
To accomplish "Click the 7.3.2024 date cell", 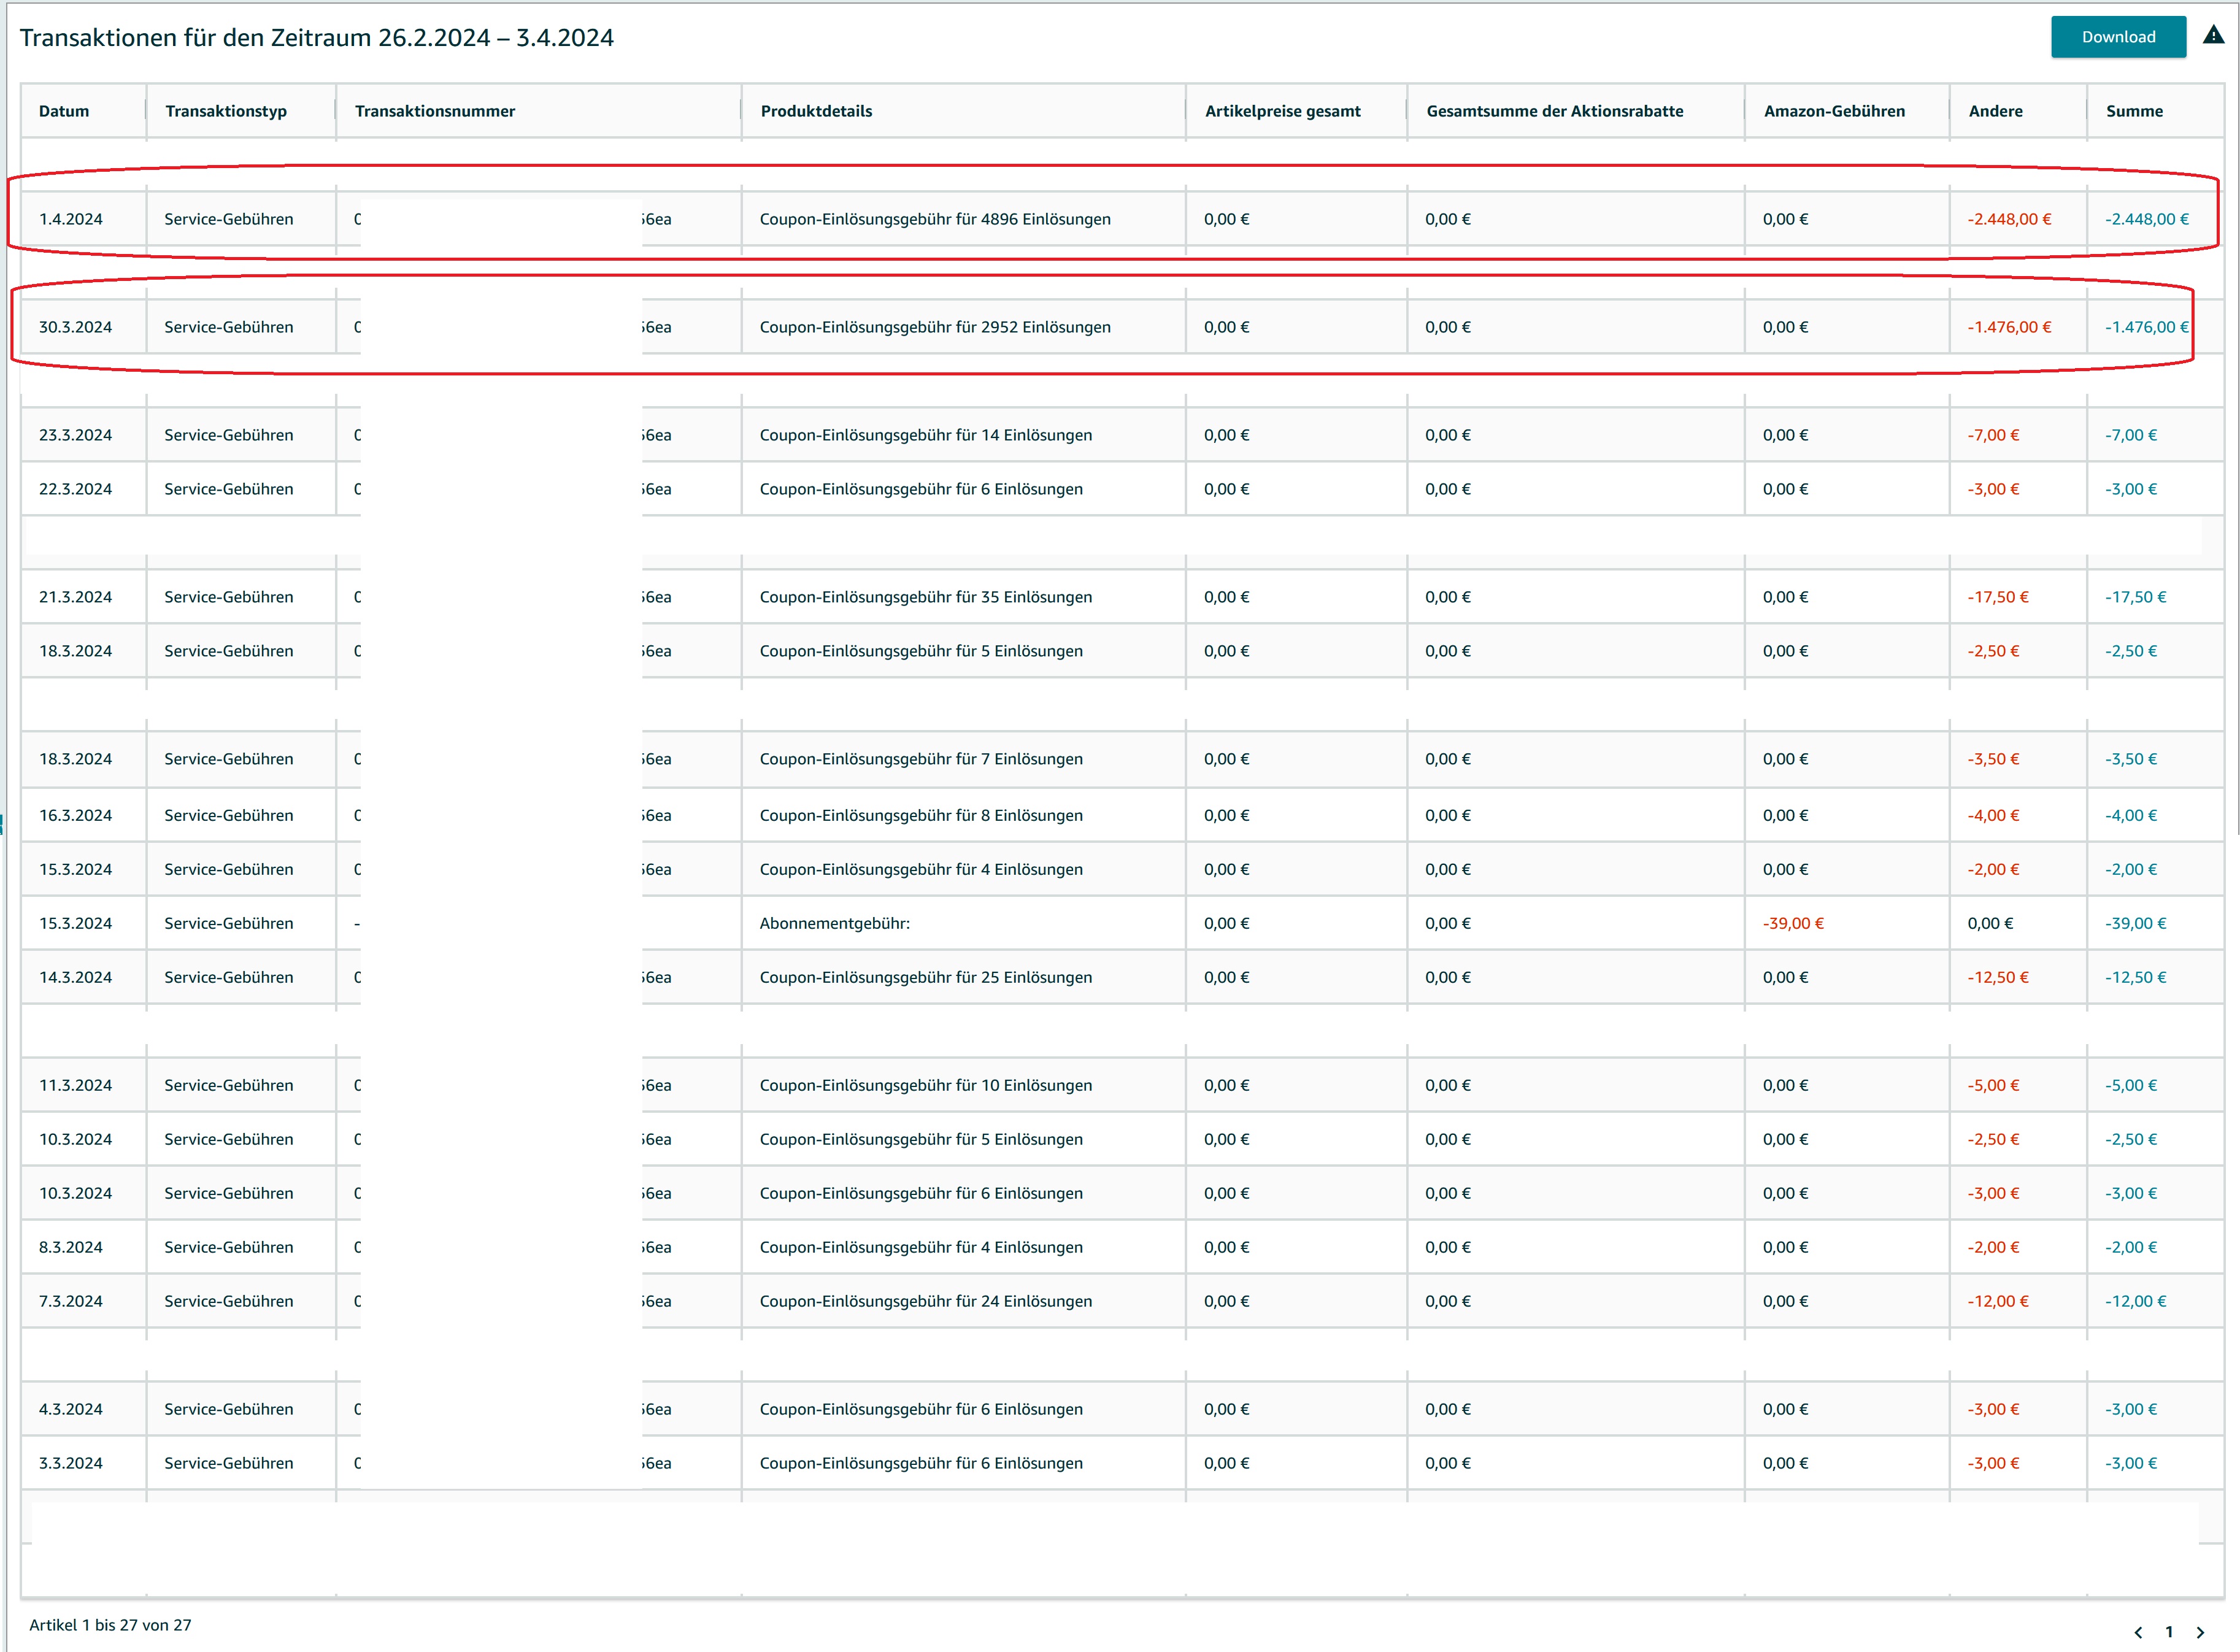I will click(70, 1301).
